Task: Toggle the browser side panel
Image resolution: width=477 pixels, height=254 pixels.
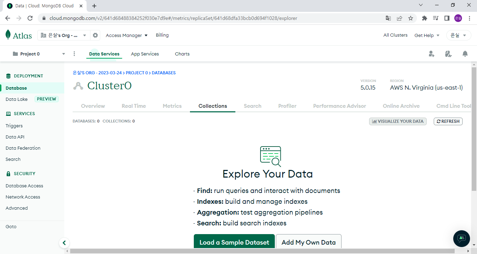Action: point(447,18)
